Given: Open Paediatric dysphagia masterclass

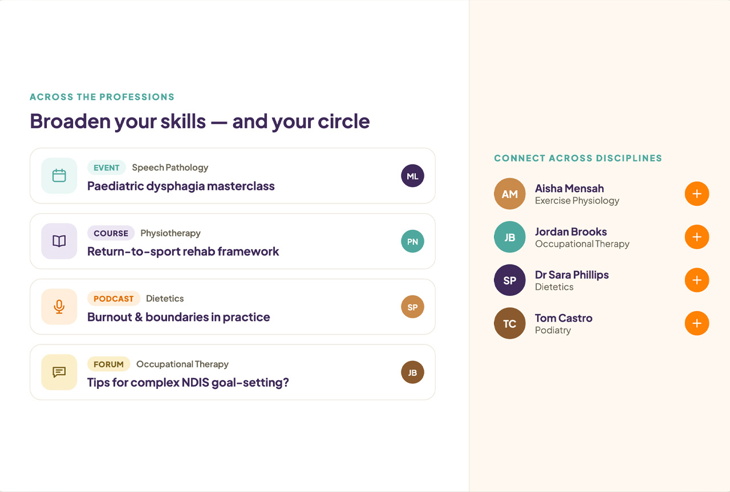Looking at the screenshot, I should [181, 186].
